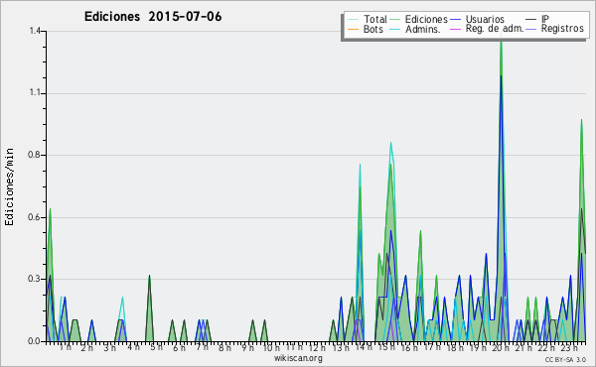
Task: Click the 'Usuarios' legend label
Action: point(485,19)
